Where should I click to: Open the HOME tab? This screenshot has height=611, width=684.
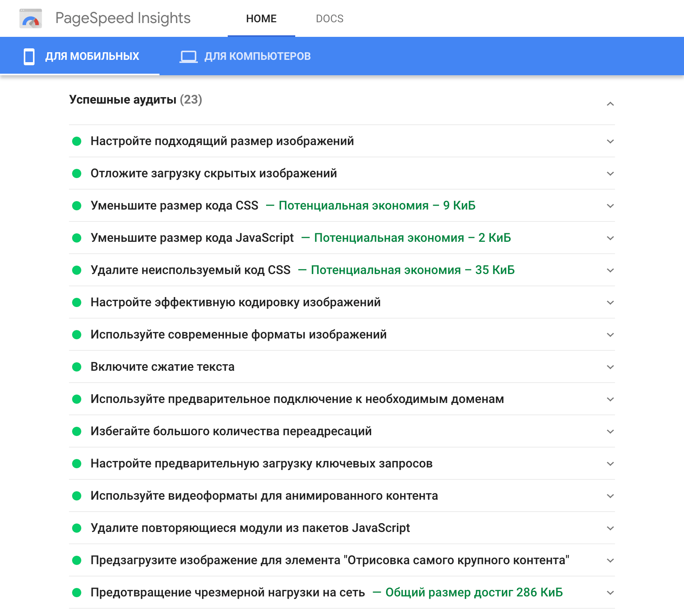(261, 18)
